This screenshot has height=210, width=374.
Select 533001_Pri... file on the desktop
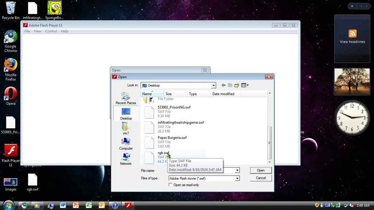coord(11,125)
